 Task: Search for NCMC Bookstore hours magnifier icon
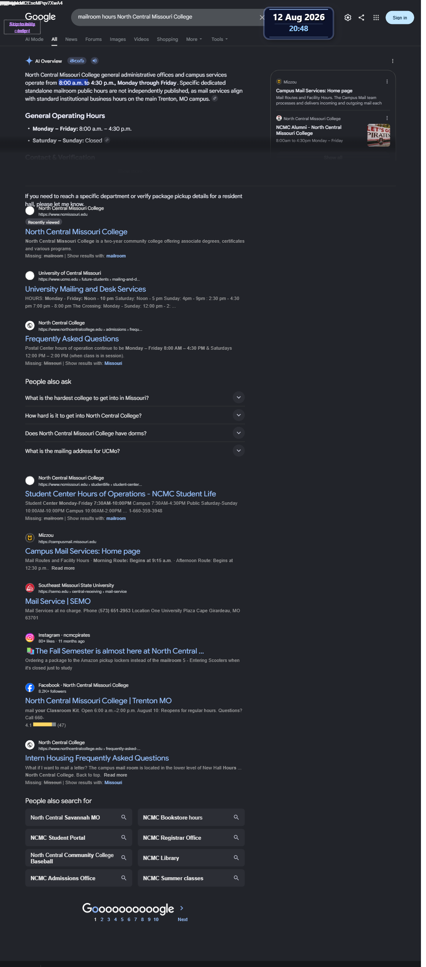click(x=236, y=817)
